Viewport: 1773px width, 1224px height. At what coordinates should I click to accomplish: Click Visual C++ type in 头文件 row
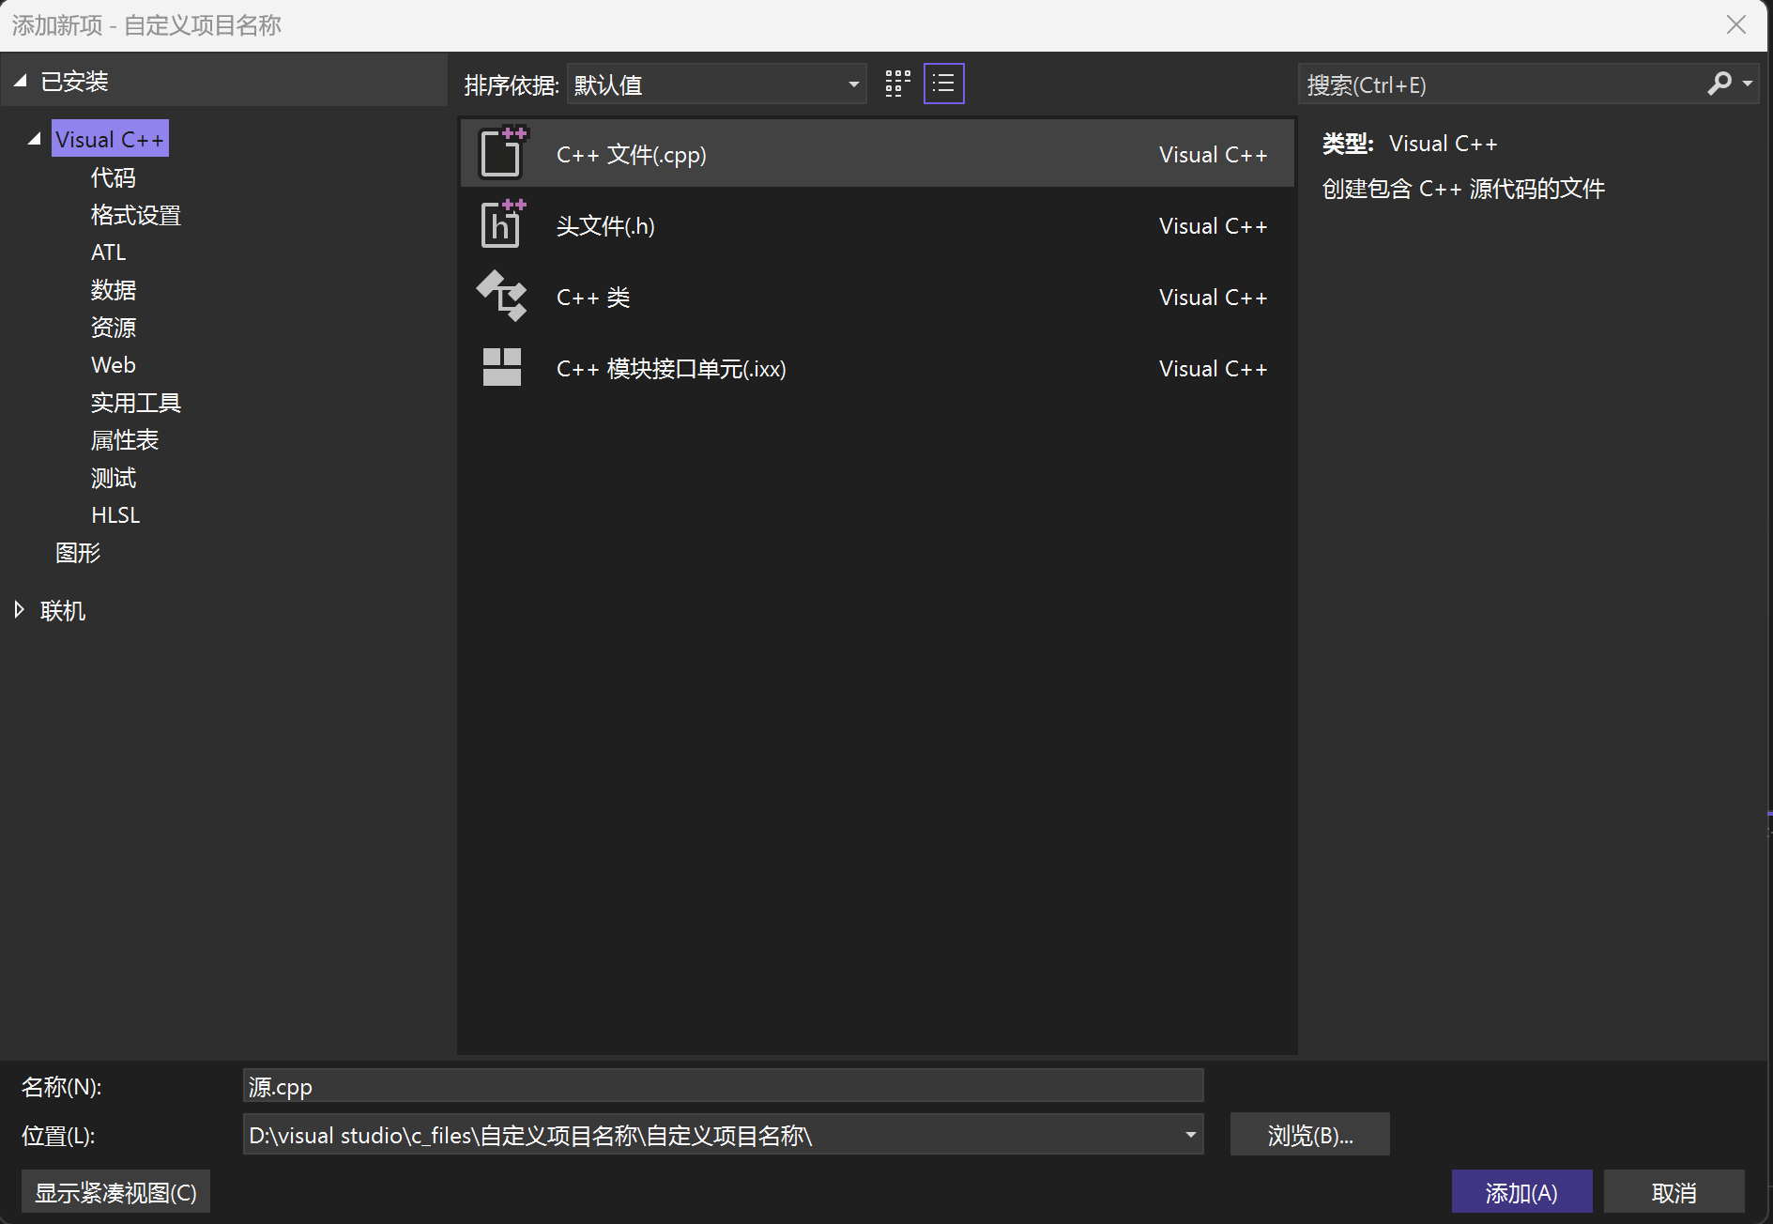1213,226
